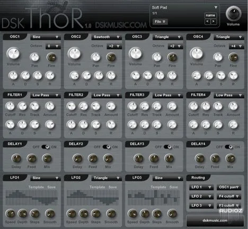Open OSC4 Triangle waveform dropdown

(229, 37)
